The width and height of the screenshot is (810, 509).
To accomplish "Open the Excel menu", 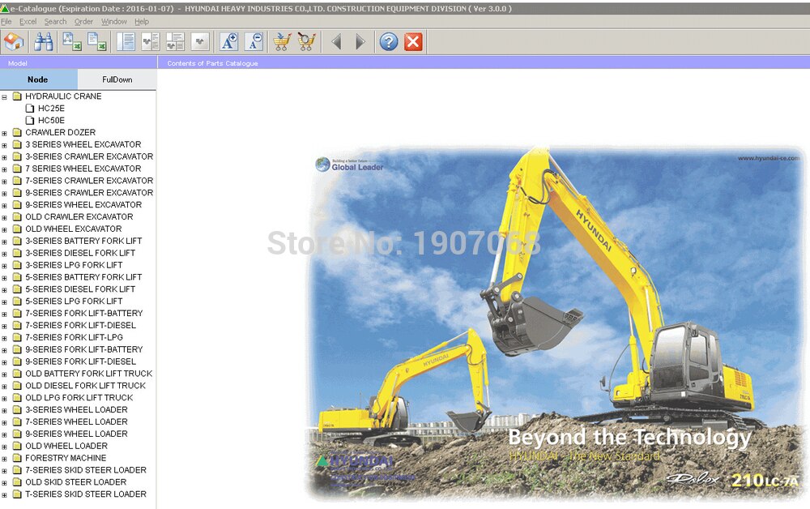I will (x=28, y=22).
